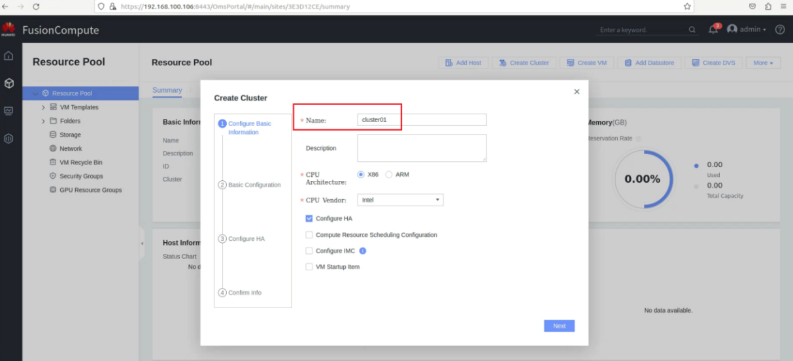Viewport: 793px width, 361px height.
Task: Open the hexagon system icon in navigation bar
Action: point(8,138)
